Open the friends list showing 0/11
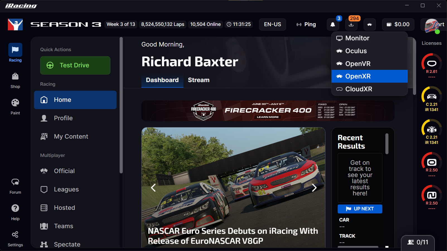This screenshot has height=251, width=447. tap(418, 242)
